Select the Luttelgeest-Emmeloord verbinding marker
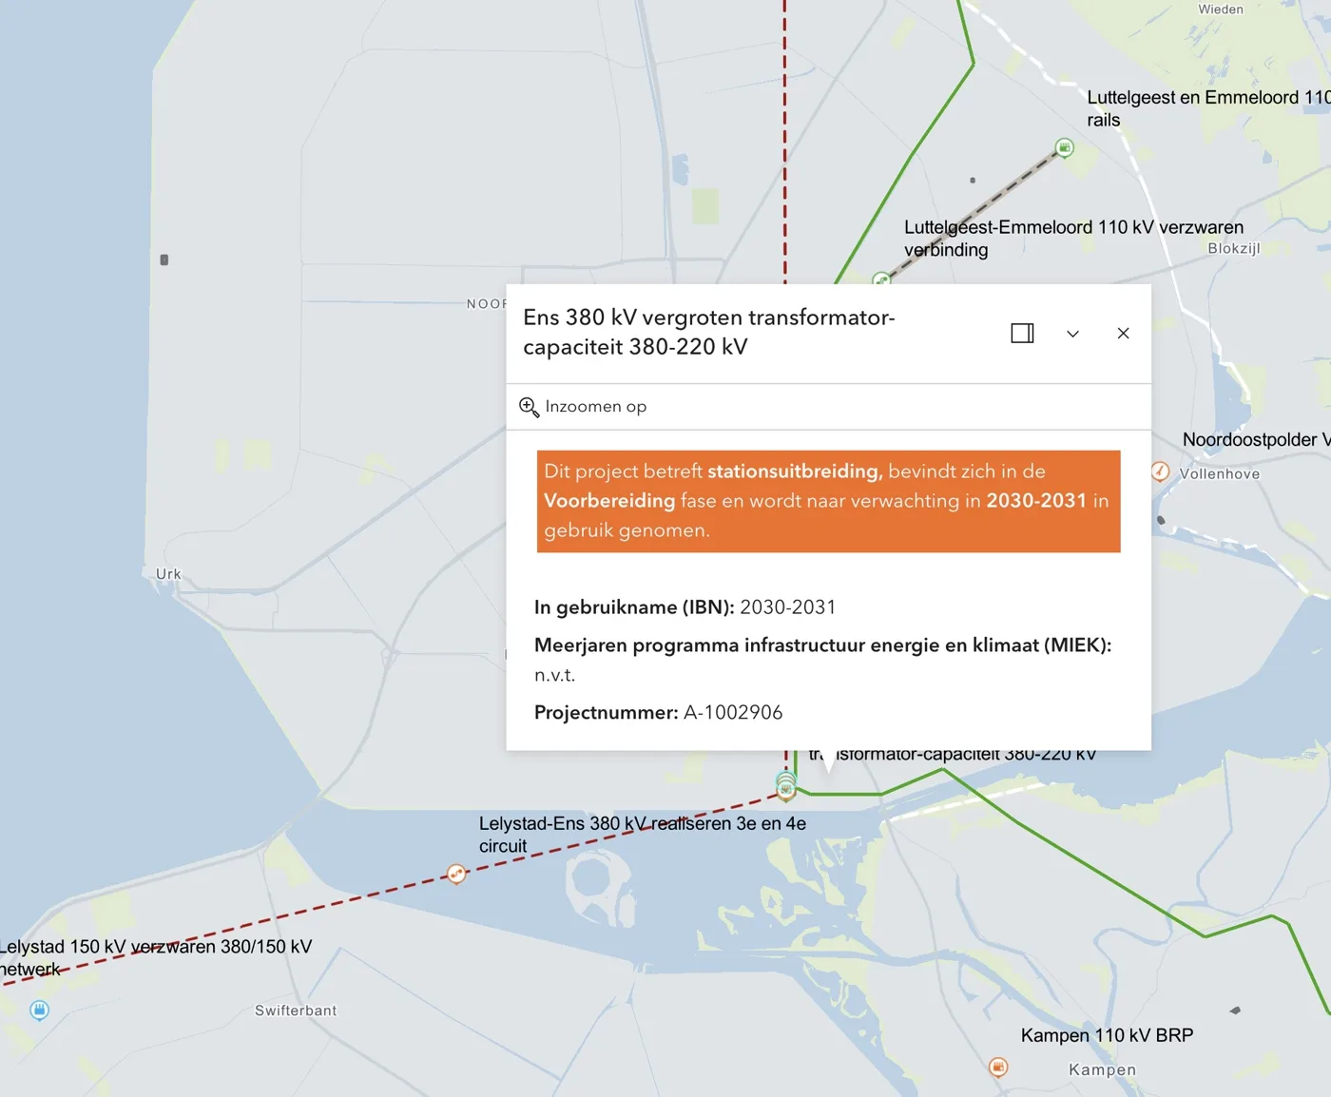This screenshot has width=1331, height=1097. [x=880, y=279]
